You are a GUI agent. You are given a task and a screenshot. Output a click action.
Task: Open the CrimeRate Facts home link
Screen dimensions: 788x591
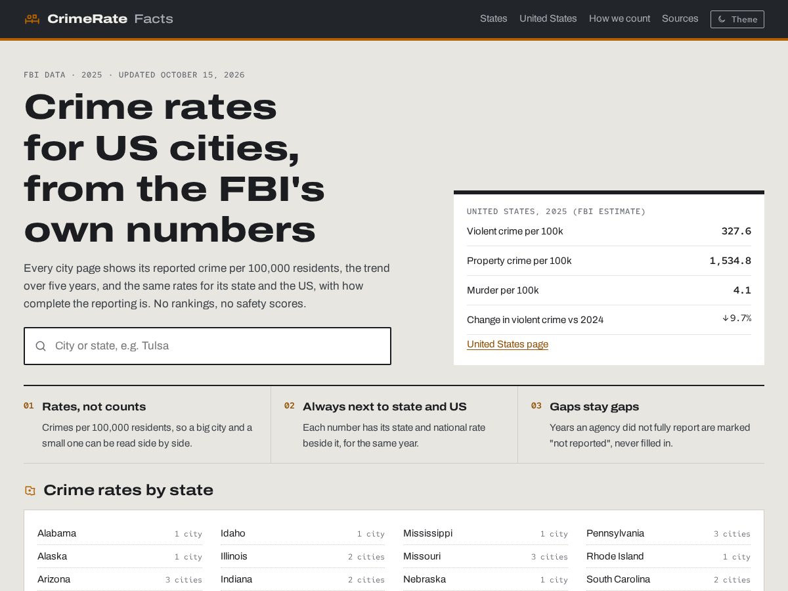click(99, 19)
